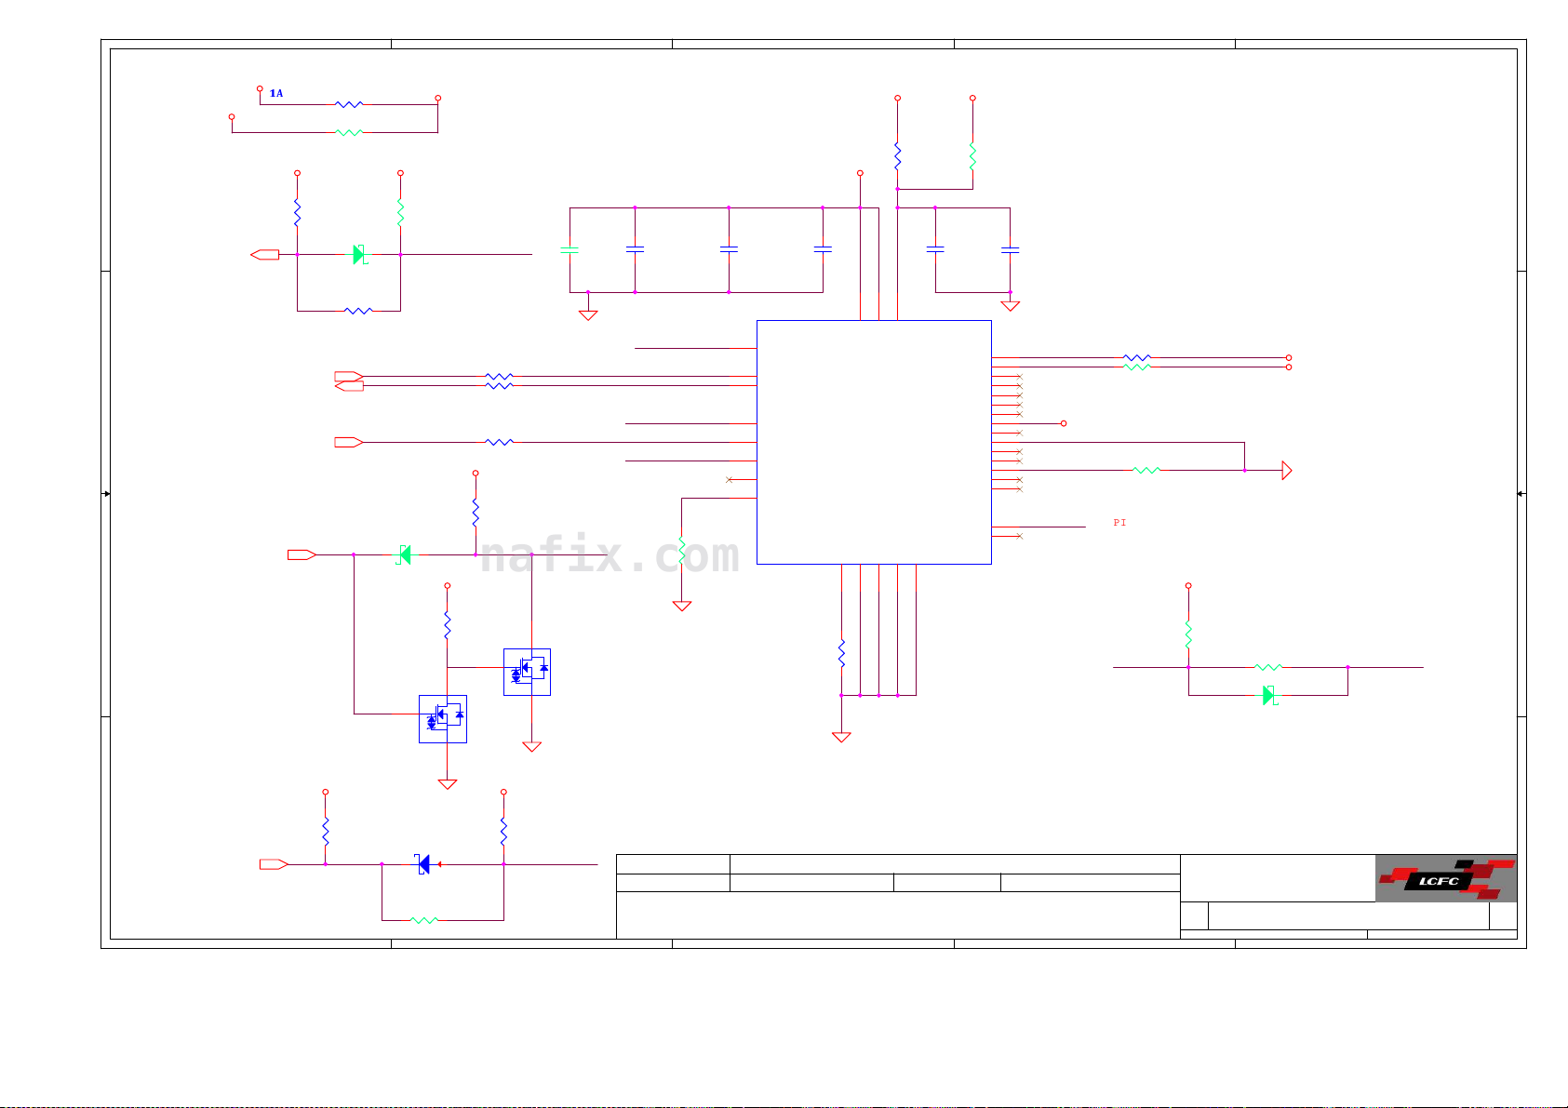Click the ground symbol under the green capacitor
The image size is (1568, 1108).
(x=588, y=315)
